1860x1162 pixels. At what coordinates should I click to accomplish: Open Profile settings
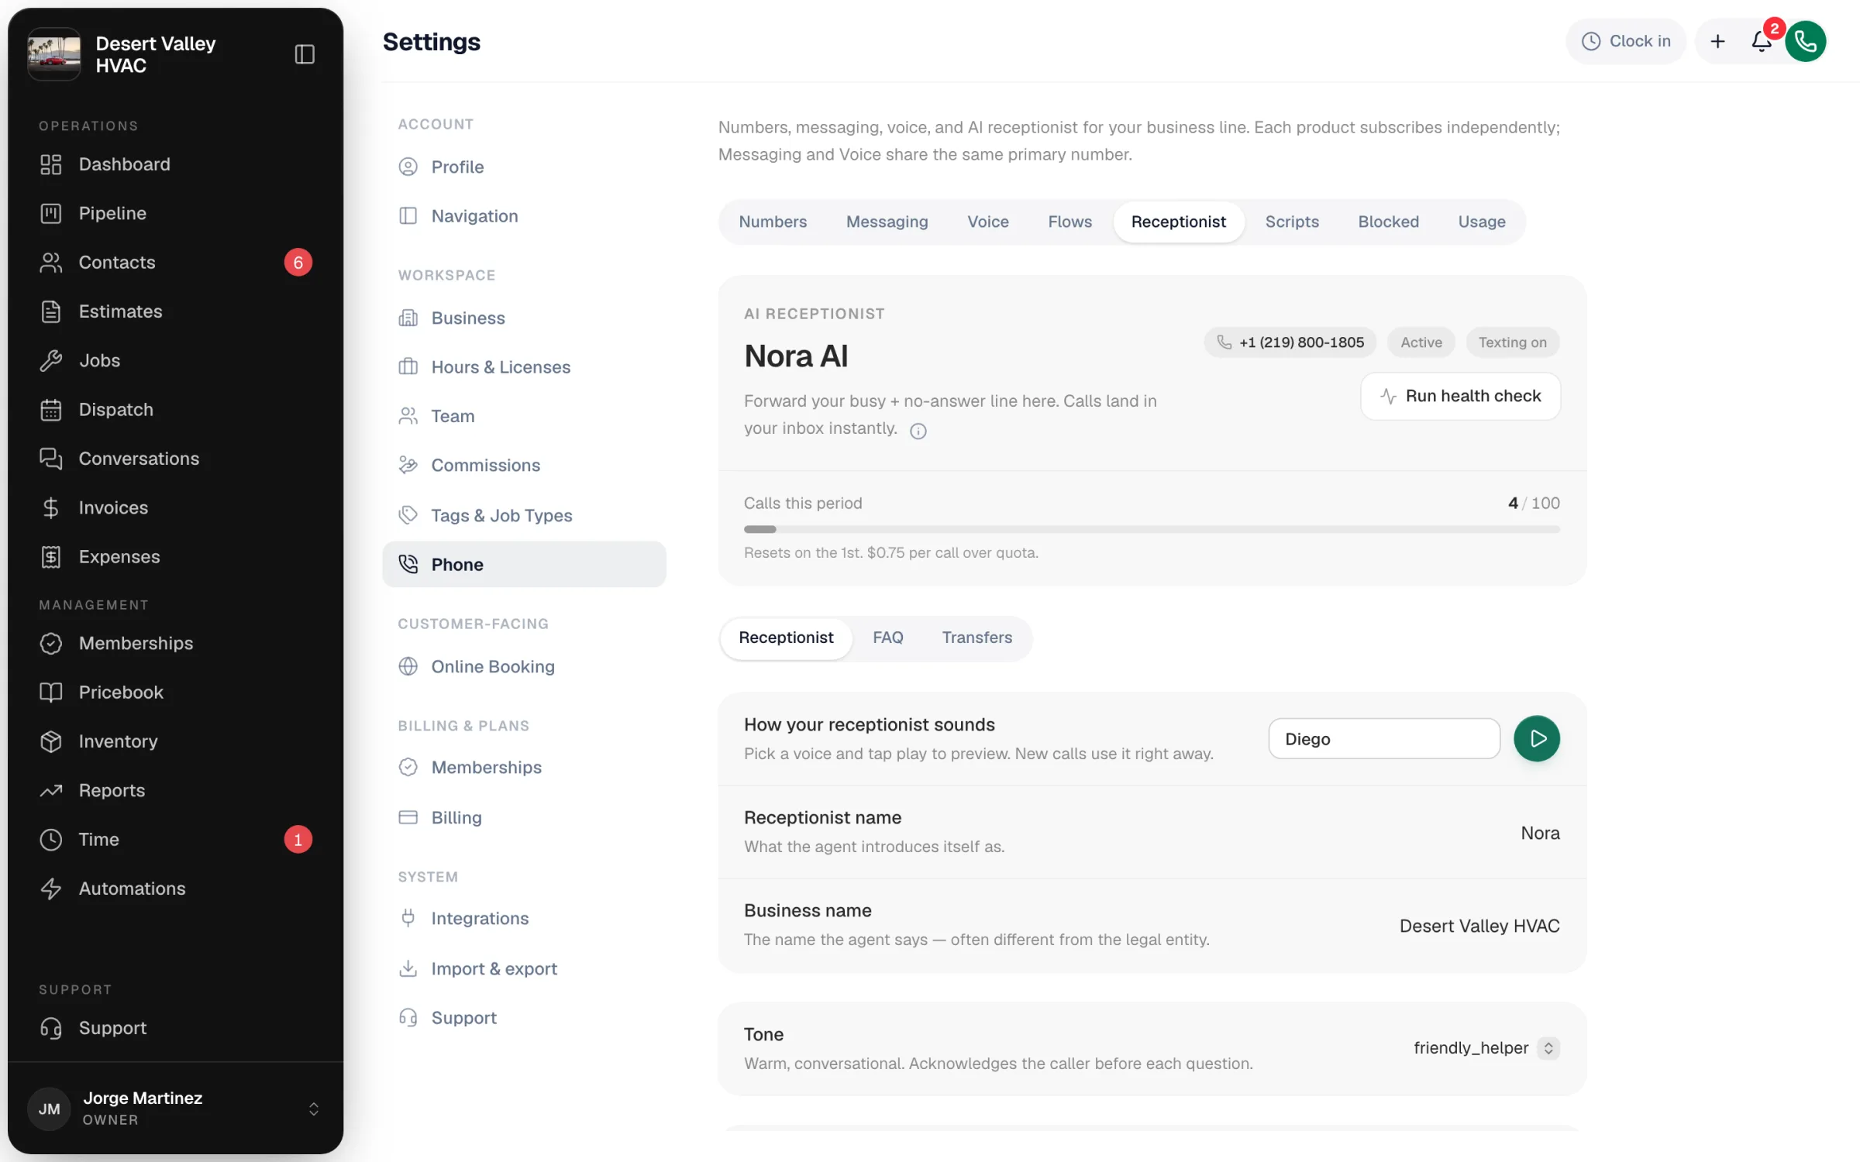tap(524, 167)
